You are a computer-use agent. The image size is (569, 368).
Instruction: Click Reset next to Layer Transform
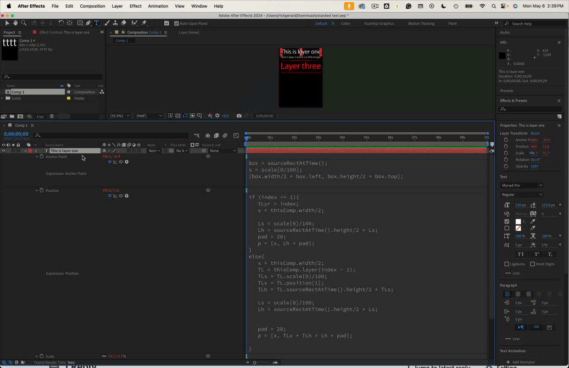click(535, 133)
